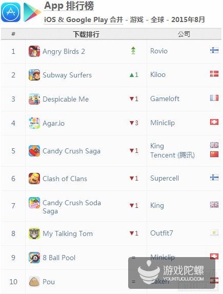Viewport: 223px width, 294px height.
Task: Click the Subway Surfers app icon
Action: [34, 75]
